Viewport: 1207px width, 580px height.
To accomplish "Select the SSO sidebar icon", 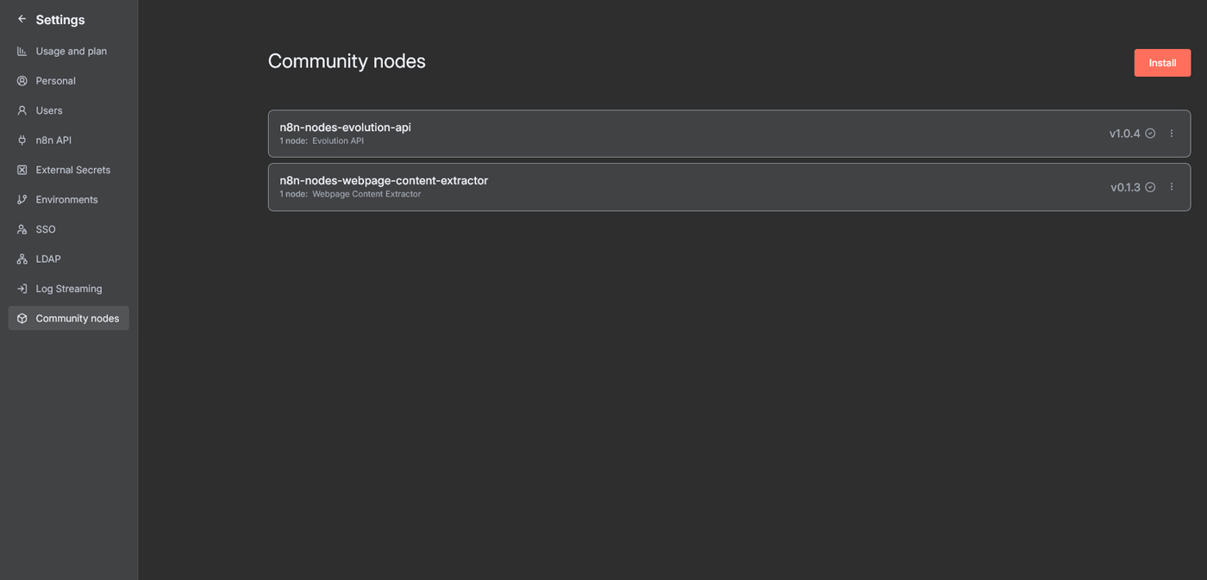I will tap(21, 229).
